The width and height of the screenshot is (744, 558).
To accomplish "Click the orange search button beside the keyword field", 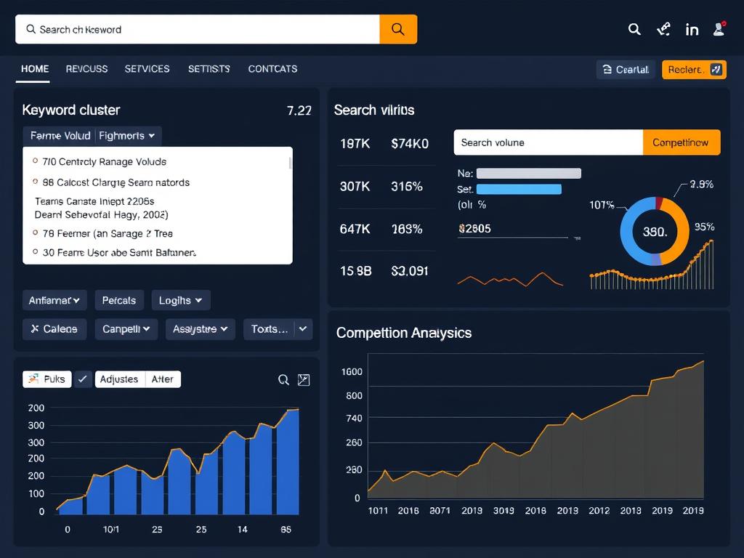I will [397, 29].
